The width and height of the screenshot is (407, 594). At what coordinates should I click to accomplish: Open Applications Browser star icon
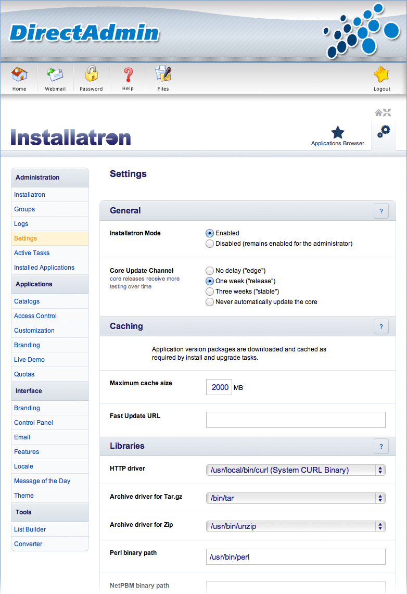tap(338, 132)
